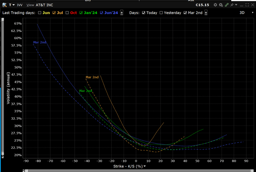
Task: Click the vertical zoom scrollbar top handle
Action: pos(3,20)
